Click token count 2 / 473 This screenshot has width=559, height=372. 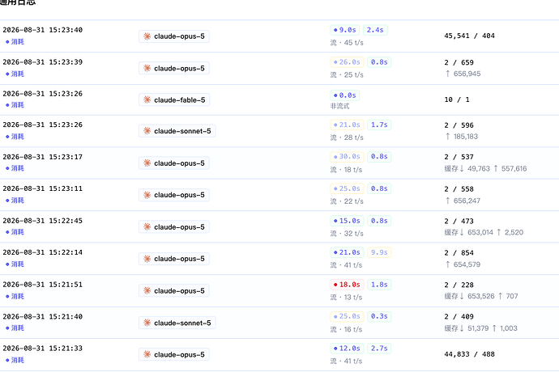[459, 221]
